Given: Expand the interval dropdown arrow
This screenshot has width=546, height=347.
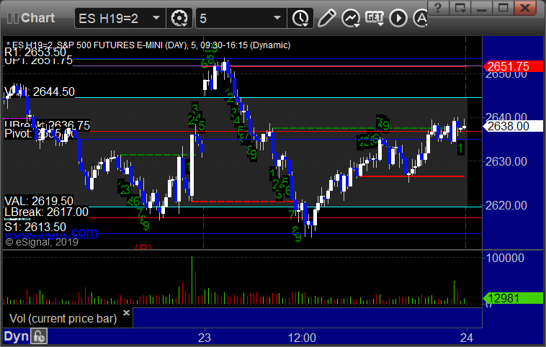Looking at the screenshot, I should click(x=277, y=18).
